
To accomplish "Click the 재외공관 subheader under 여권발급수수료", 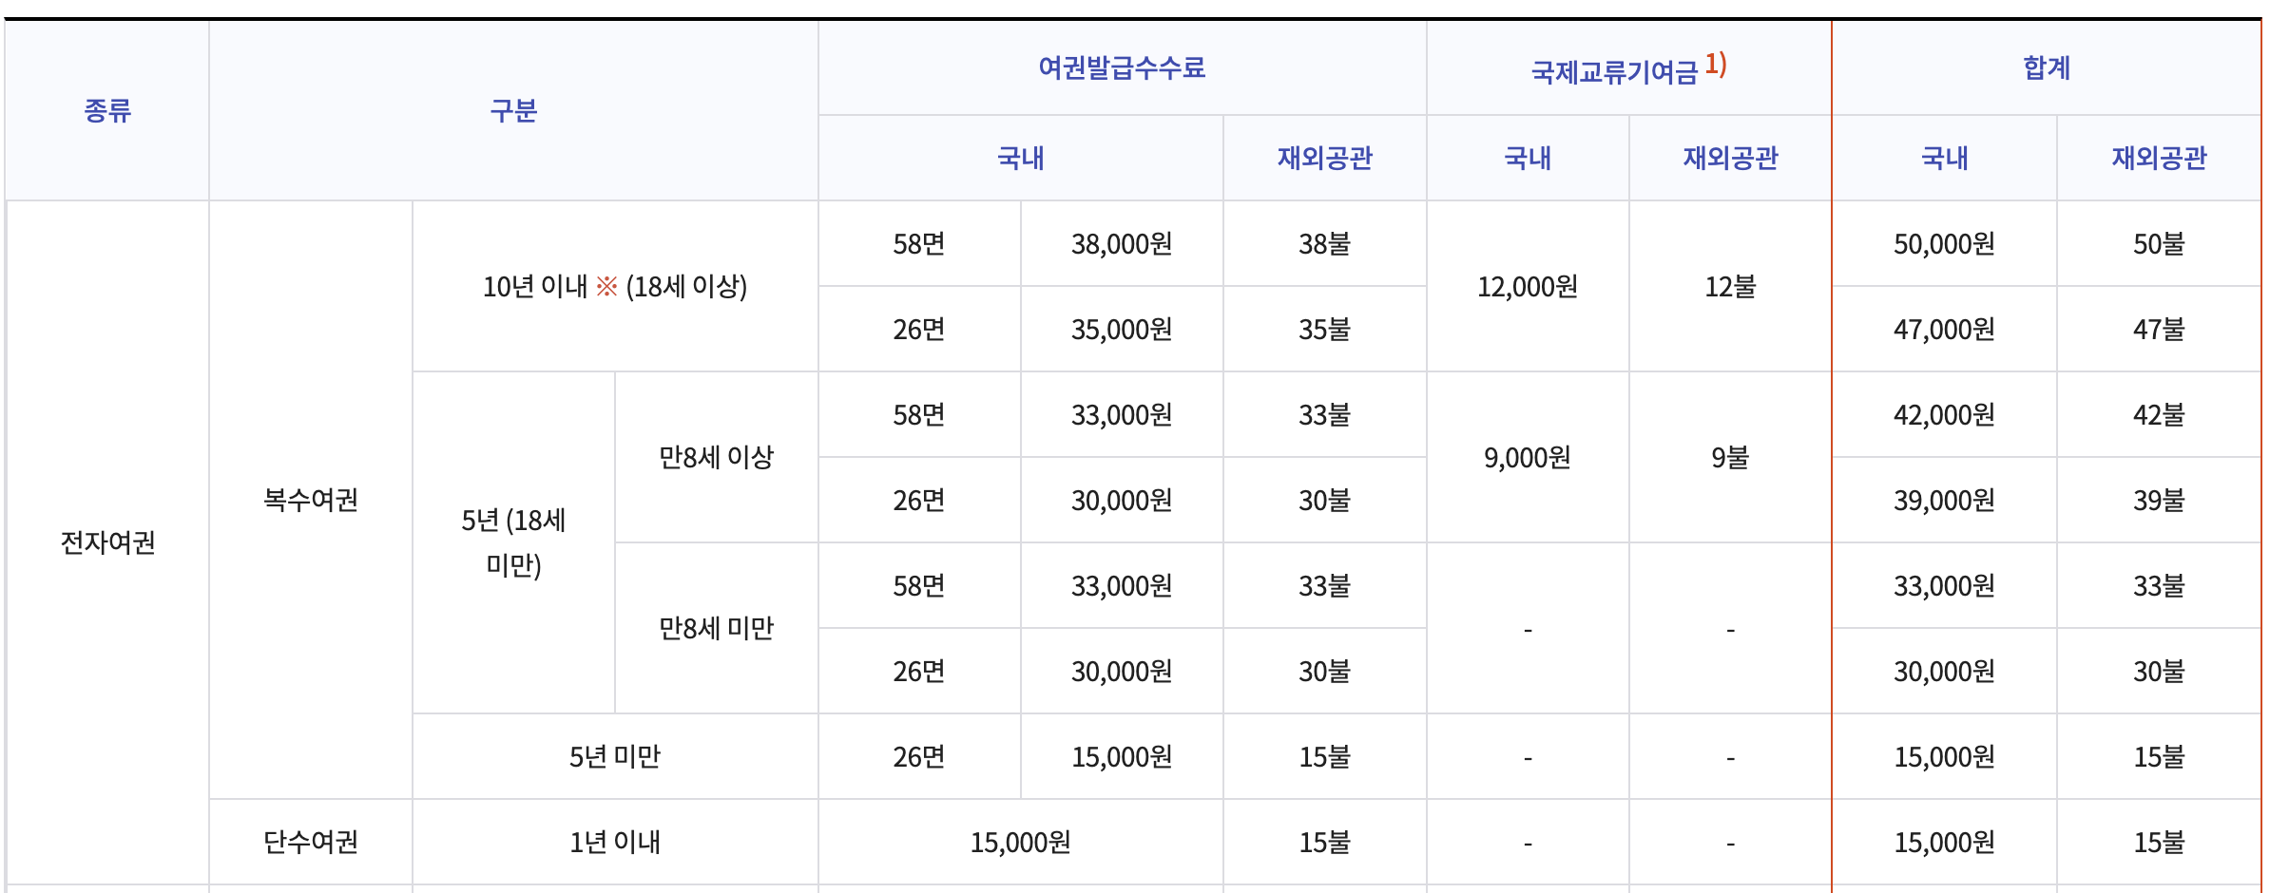I will pyautogui.click(x=1323, y=159).
